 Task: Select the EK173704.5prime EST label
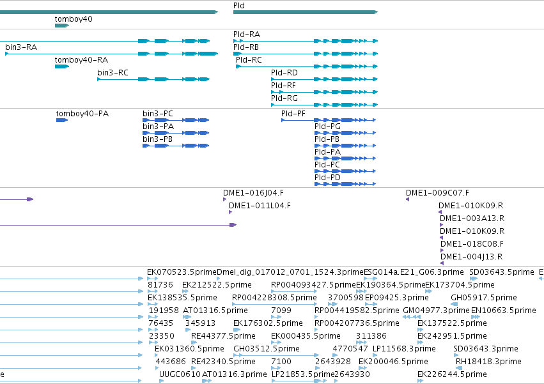pos(460,285)
